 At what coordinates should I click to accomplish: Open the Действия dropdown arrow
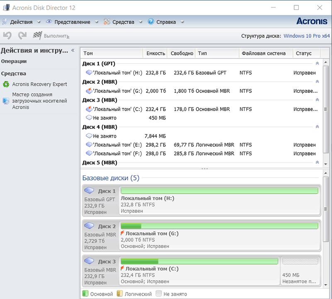click(x=39, y=22)
